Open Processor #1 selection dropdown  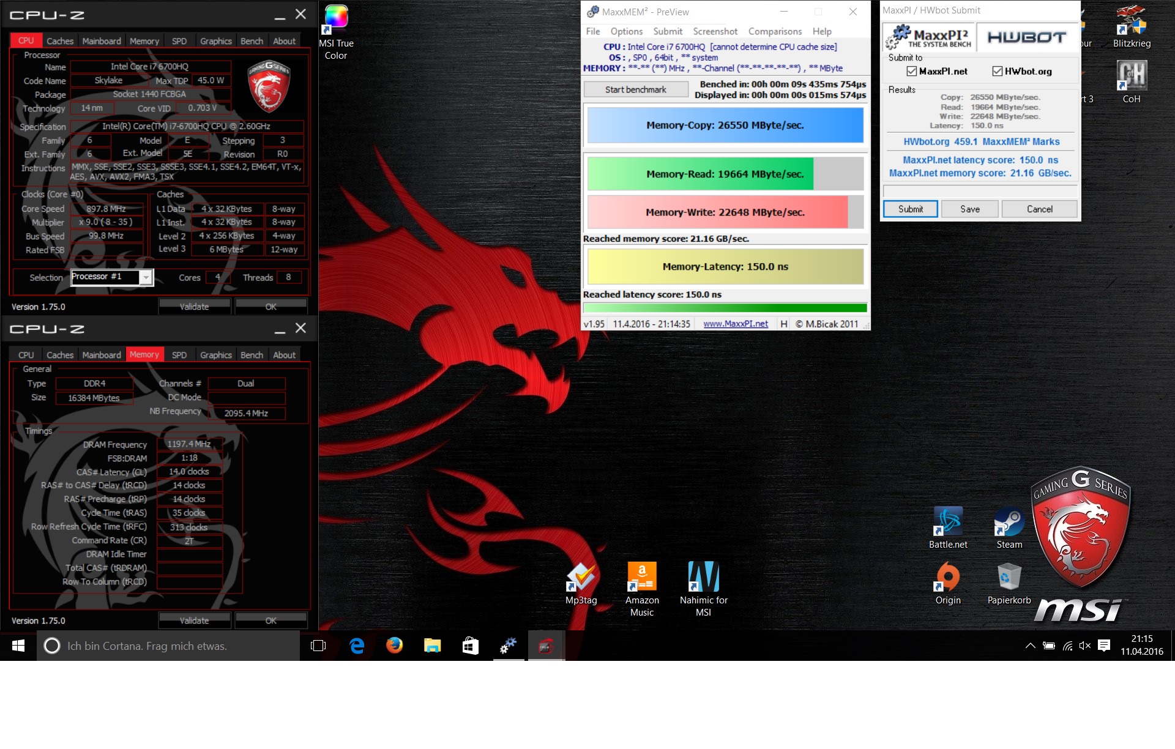click(x=112, y=277)
